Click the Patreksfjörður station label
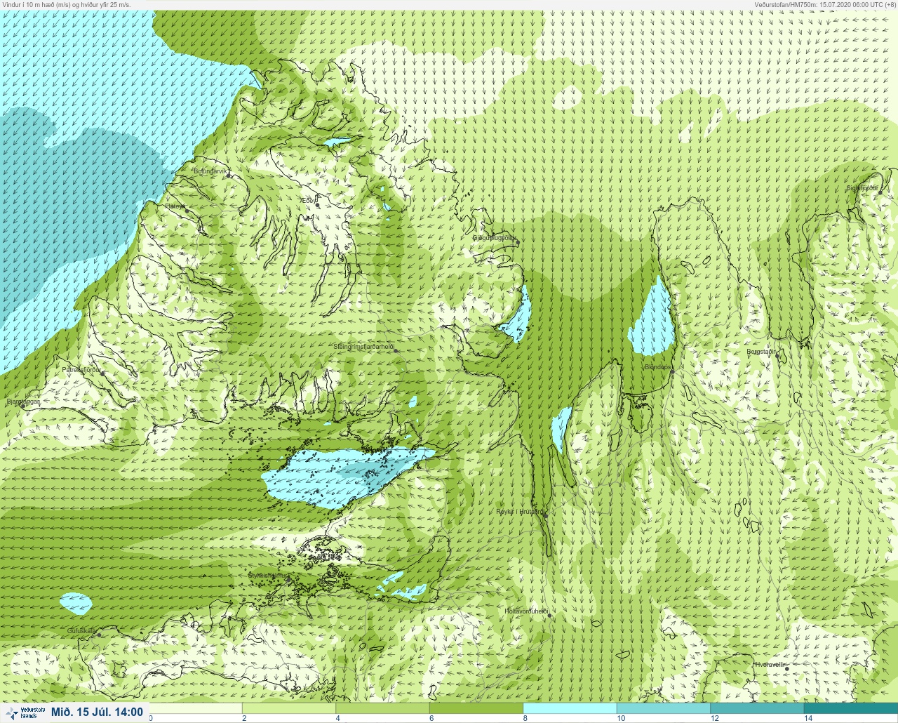898x723 pixels. [81, 369]
